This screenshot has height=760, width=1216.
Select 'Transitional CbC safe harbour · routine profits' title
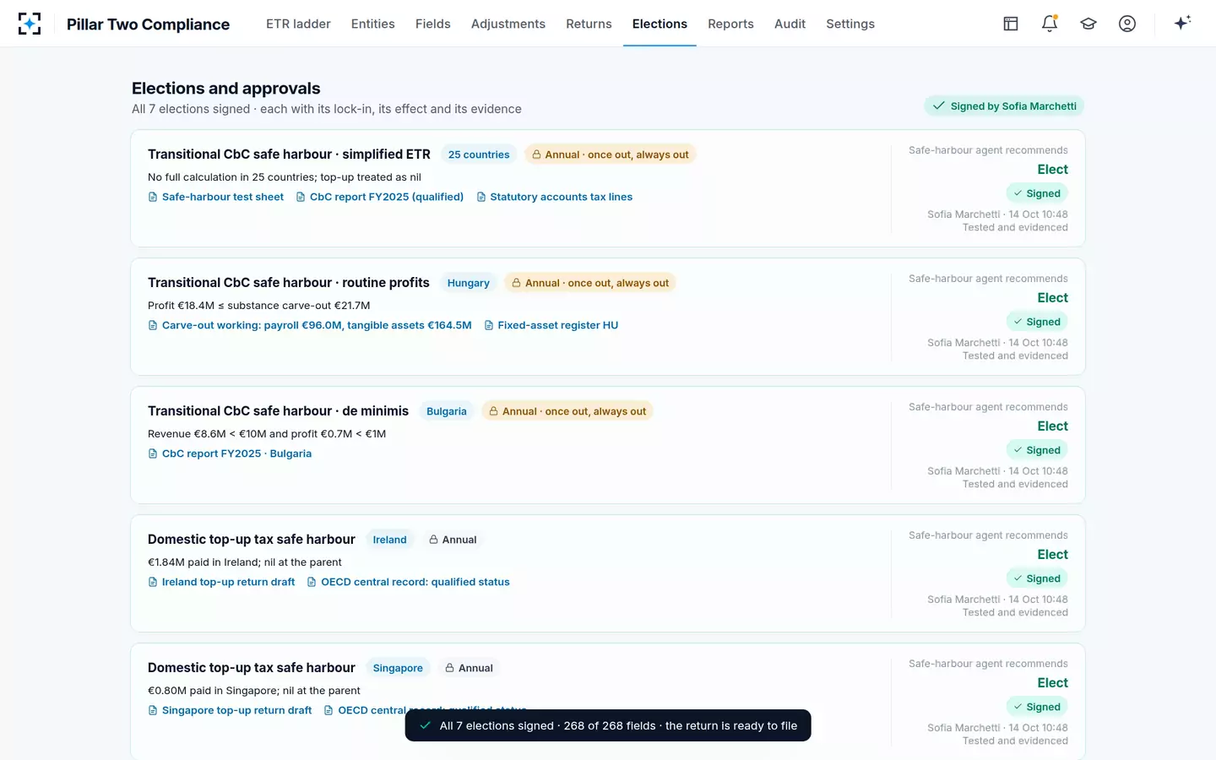coord(288,282)
